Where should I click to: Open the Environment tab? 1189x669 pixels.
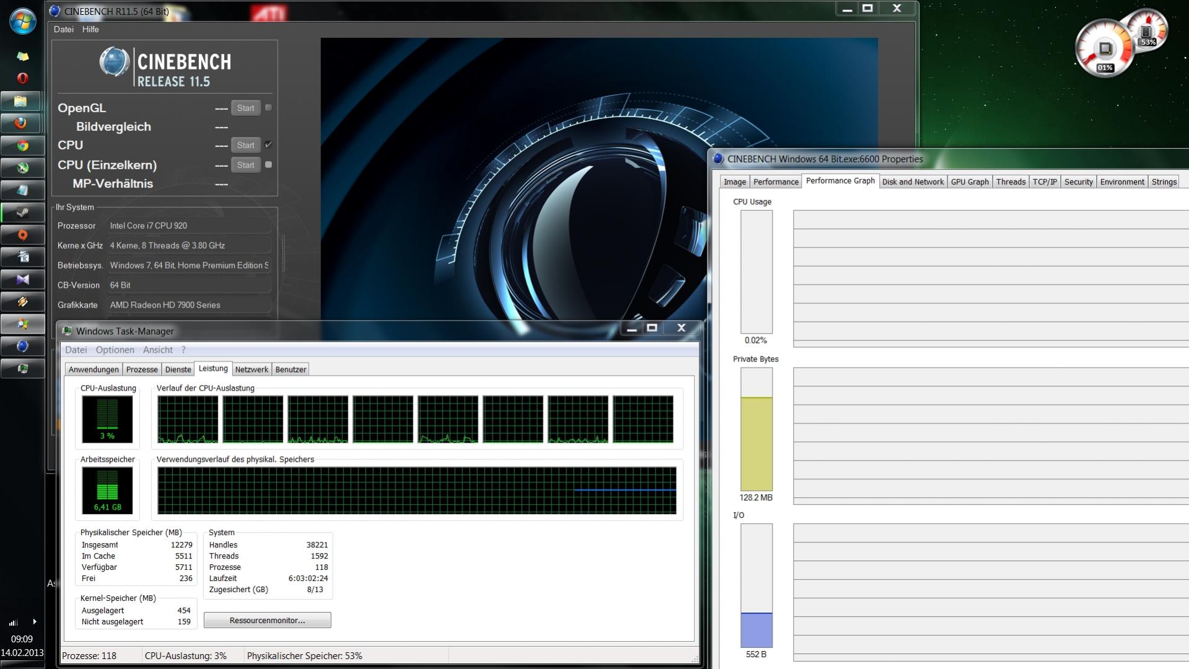[1122, 182]
